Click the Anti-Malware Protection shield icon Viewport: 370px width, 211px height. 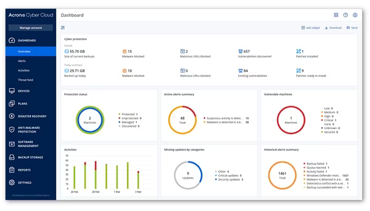coord(12,130)
